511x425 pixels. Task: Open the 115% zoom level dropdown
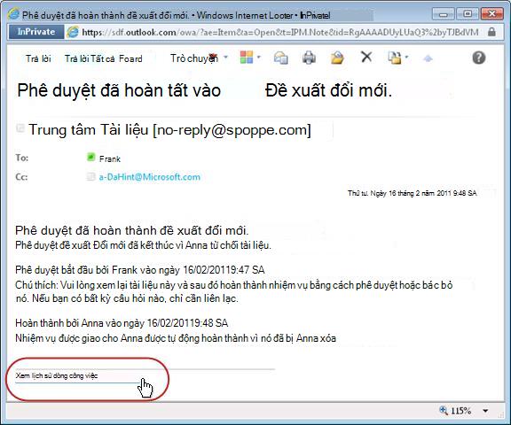485,411
